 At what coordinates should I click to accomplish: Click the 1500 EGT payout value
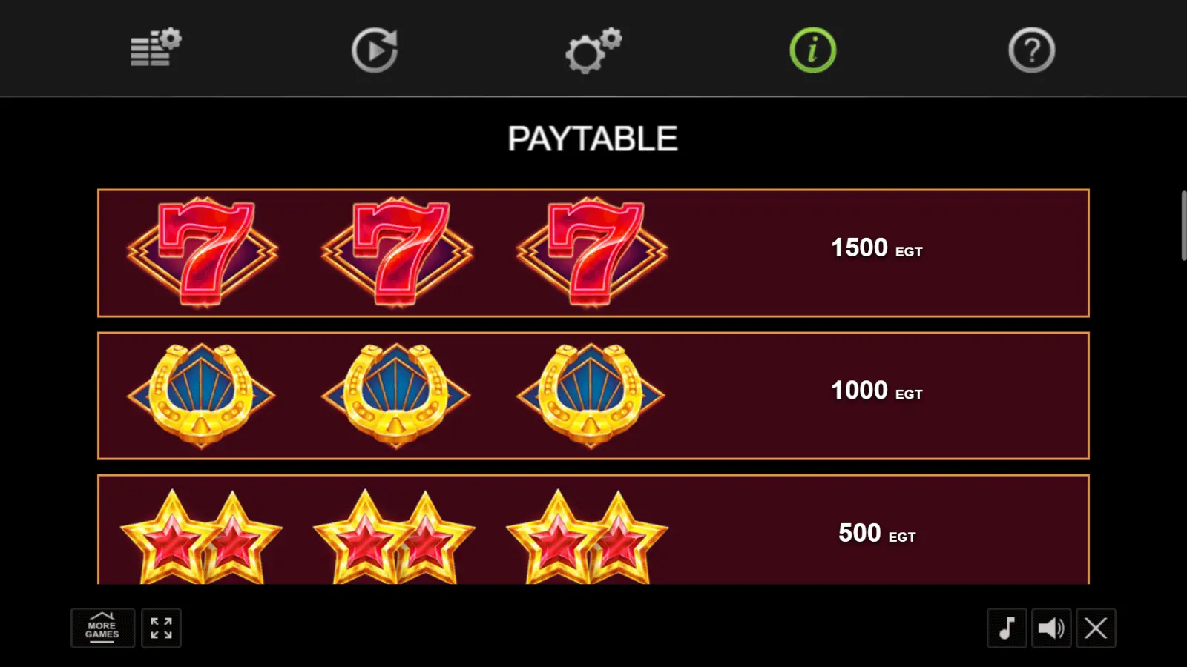[876, 248]
